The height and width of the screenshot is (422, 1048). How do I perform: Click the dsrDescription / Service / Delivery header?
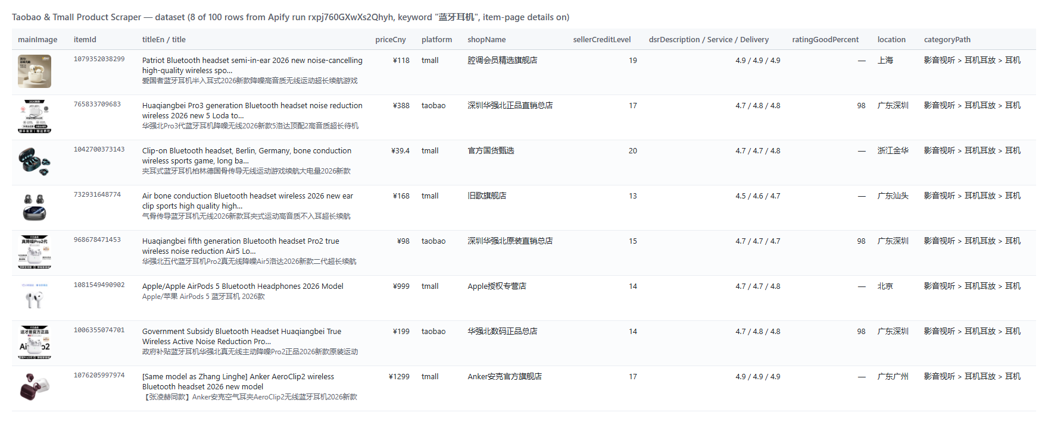(709, 40)
